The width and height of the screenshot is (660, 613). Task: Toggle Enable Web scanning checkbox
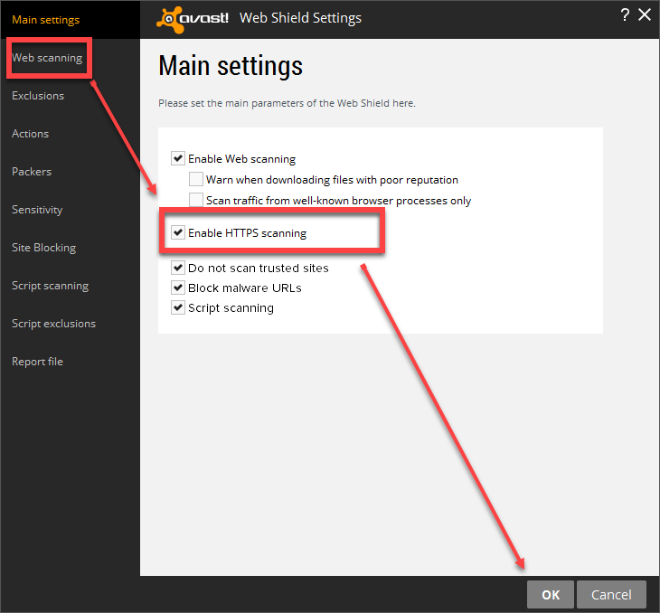[178, 158]
